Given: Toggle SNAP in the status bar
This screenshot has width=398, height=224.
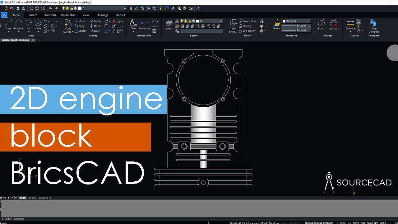Looking at the screenshot, I should click(x=284, y=223).
